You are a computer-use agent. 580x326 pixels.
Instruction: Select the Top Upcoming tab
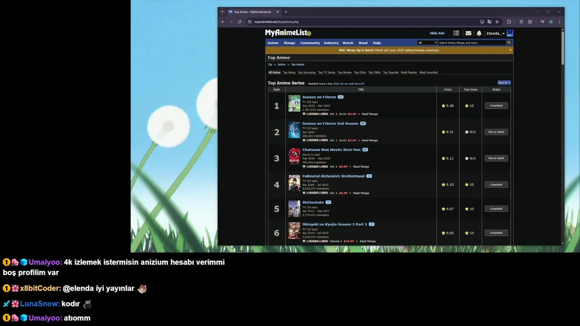click(307, 72)
